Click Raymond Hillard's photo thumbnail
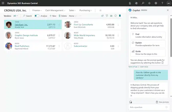 point(9,46)
